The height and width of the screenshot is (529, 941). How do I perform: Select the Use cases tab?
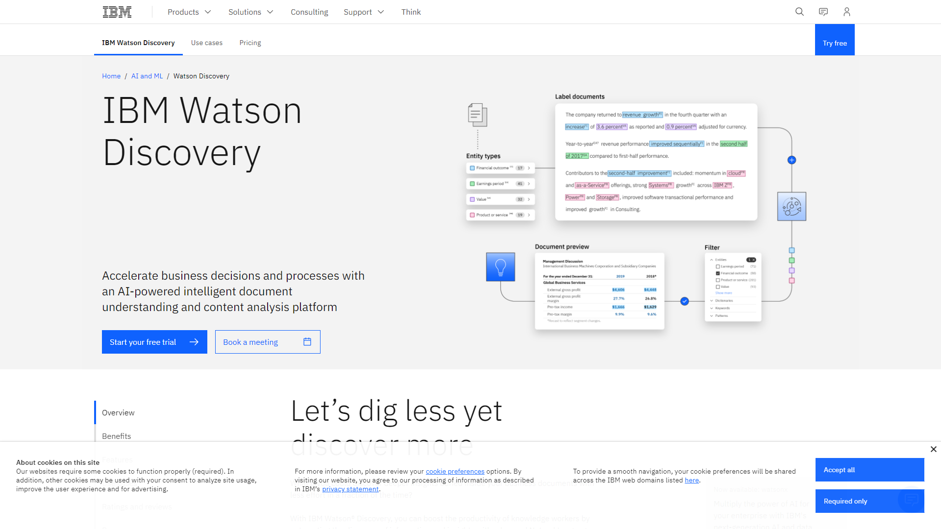207,43
